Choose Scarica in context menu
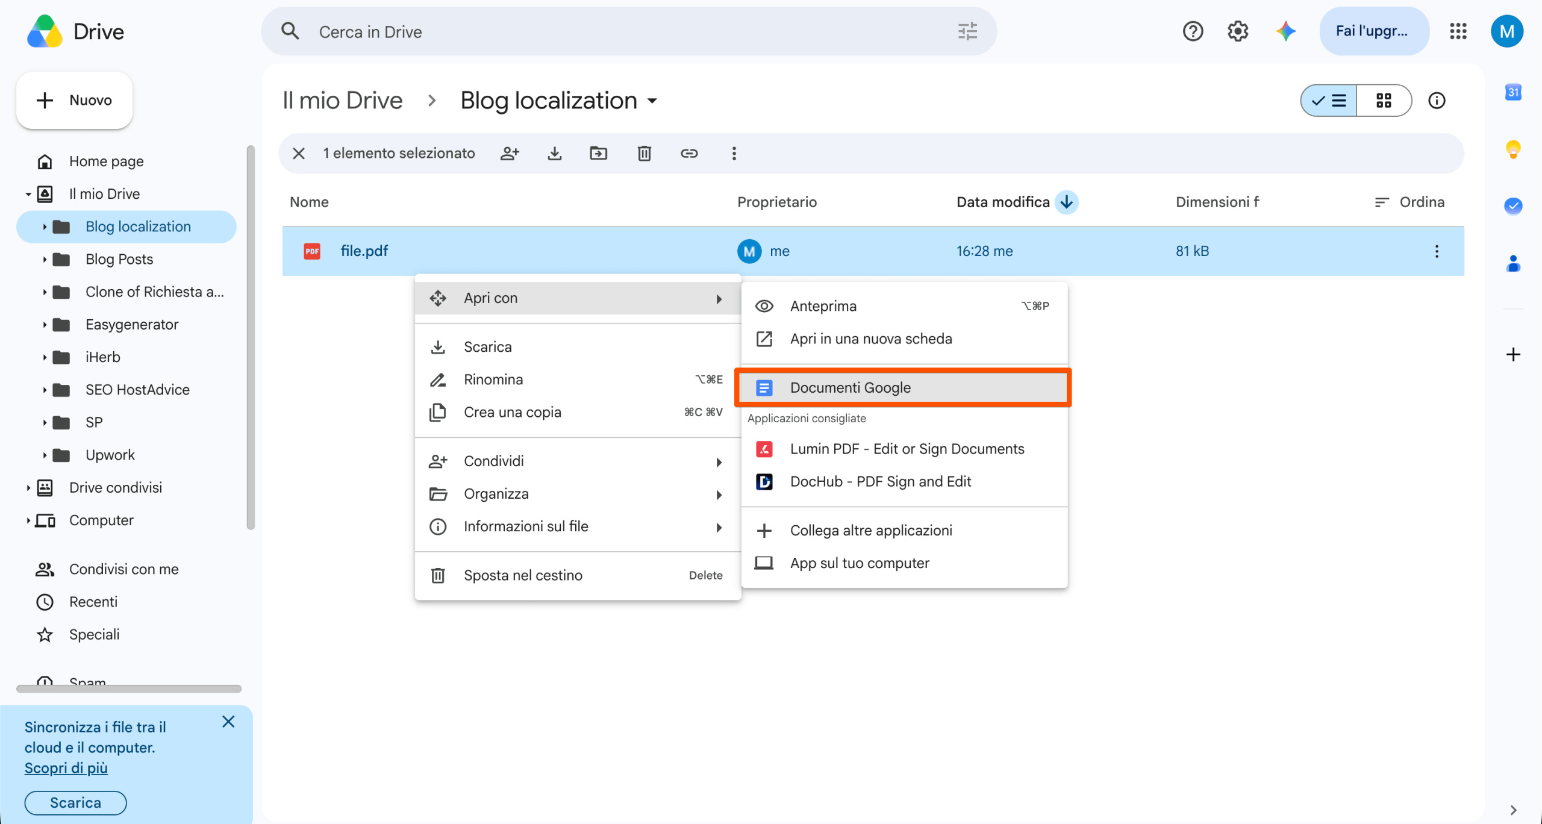Screen dimensions: 1542x824 point(578,347)
